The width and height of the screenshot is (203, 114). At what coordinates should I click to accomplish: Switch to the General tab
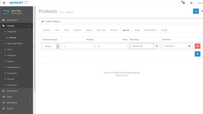(47, 30)
